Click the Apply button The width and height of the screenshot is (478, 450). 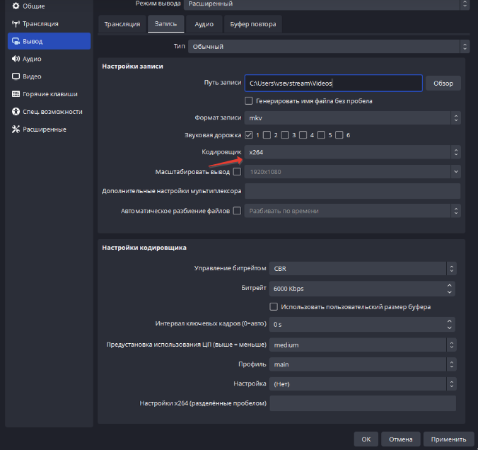448,439
